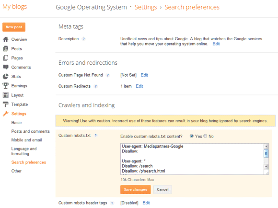Click the Template paint roller icon

pyautogui.click(x=6, y=104)
